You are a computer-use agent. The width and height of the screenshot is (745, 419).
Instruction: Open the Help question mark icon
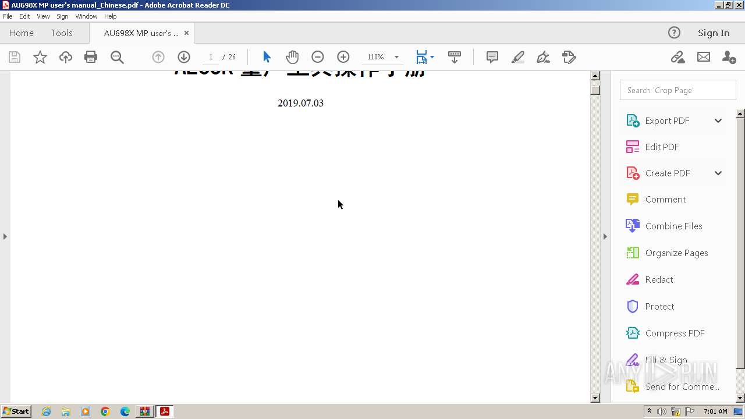coord(674,33)
